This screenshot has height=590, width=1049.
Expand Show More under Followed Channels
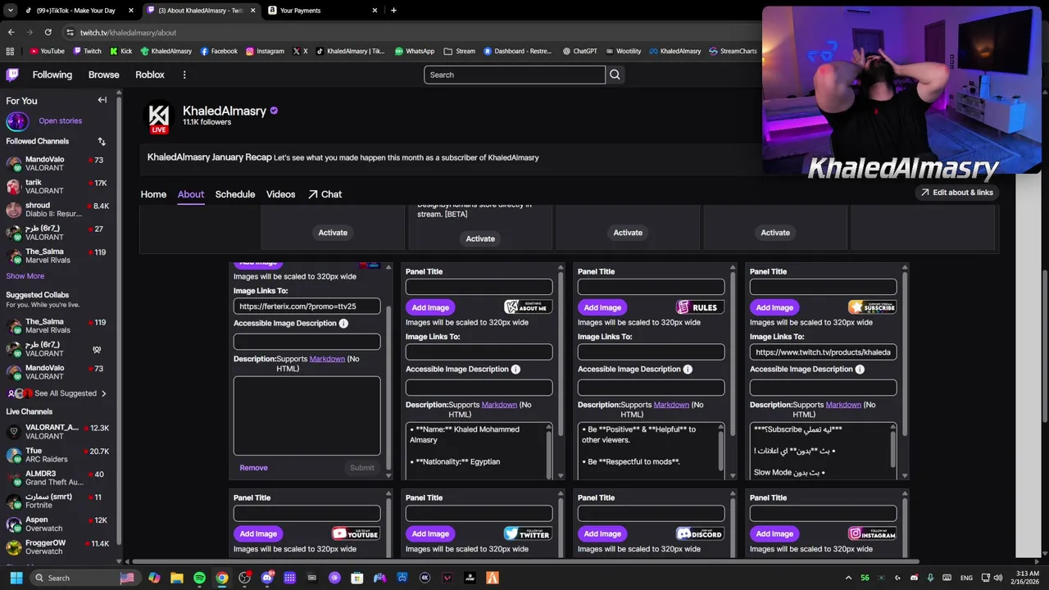[25, 276]
